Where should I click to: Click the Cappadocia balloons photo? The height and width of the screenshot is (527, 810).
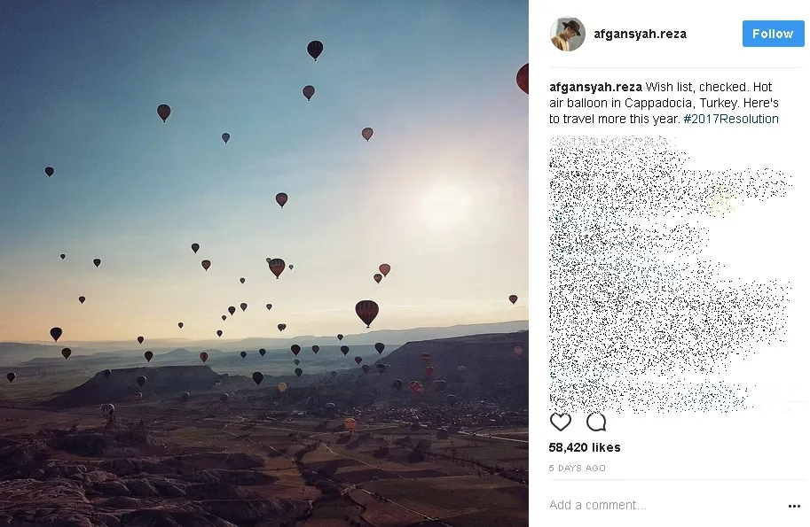tap(264, 264)
